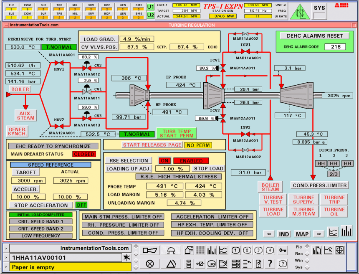Open the COND.PRESS.LIMITER page
Viewport: 359px width, 274px height.
click(320, 185)
